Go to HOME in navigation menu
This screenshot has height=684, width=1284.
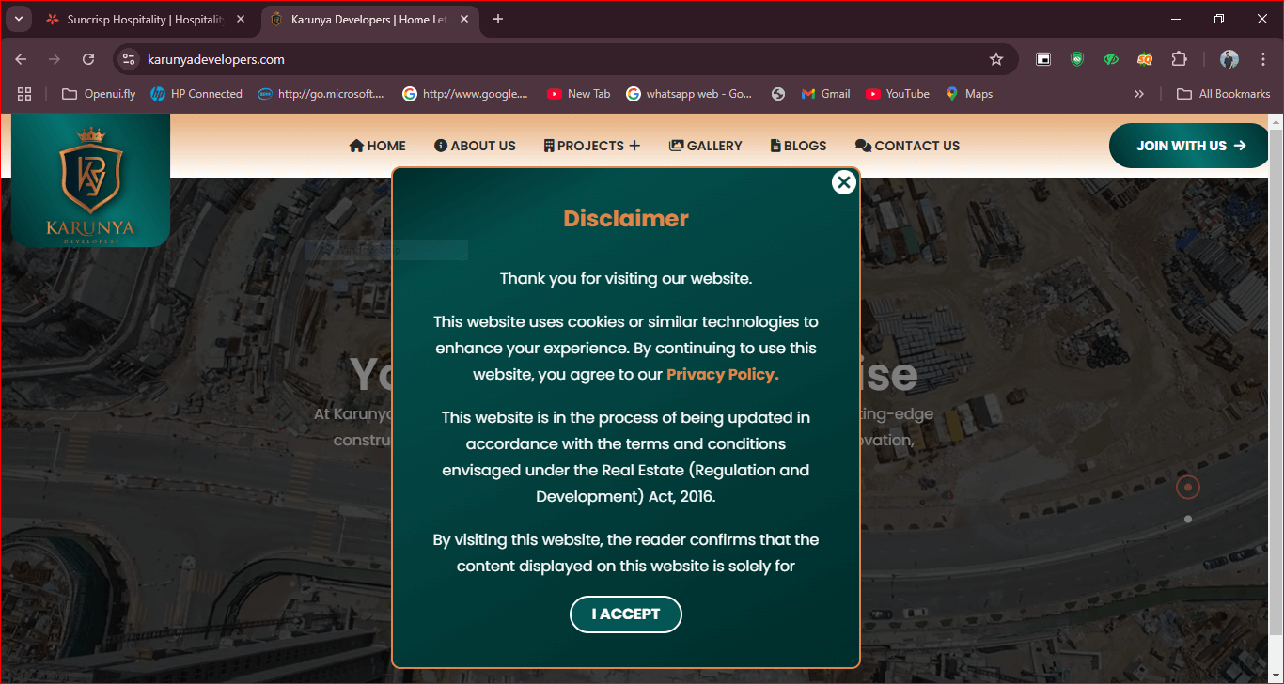(x=377, y=146)
